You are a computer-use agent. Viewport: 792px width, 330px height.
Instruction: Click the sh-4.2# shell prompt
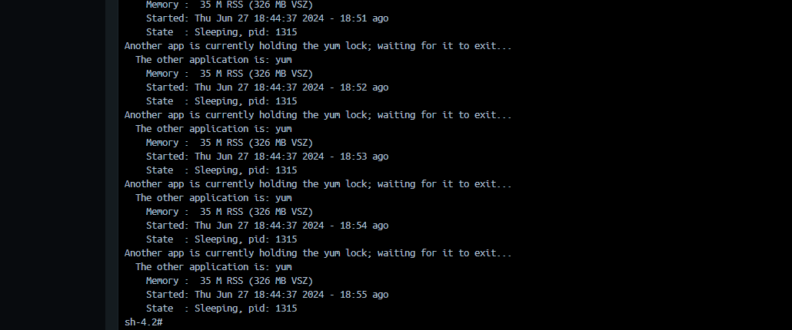point(144,322)
